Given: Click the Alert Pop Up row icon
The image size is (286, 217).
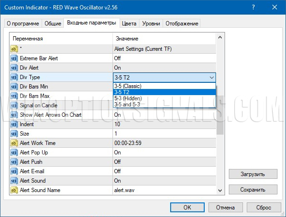Looking at the screenshot, I should pyautogui.click(x=14, y=153).
